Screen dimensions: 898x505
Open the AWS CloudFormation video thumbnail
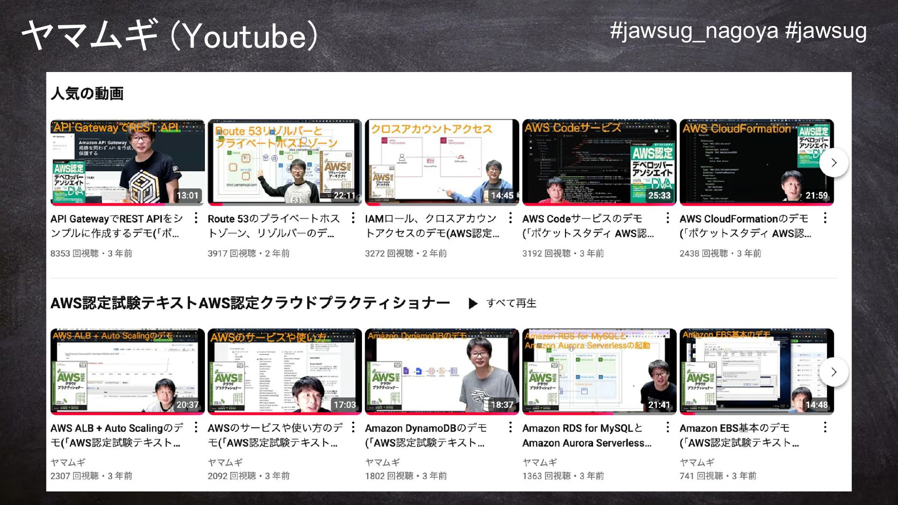click(757, 162)
